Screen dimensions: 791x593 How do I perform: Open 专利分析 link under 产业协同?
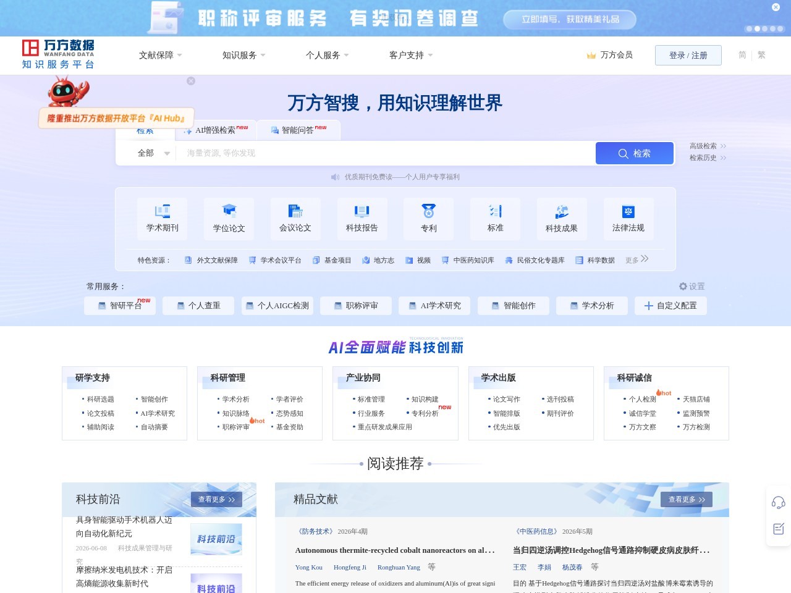tap(425, 413)
